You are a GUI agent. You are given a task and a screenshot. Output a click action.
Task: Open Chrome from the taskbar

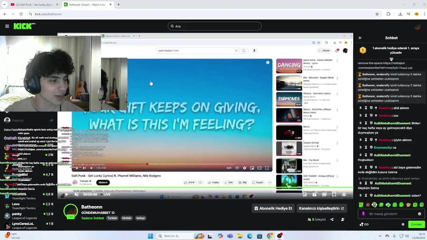pos(270,236)
